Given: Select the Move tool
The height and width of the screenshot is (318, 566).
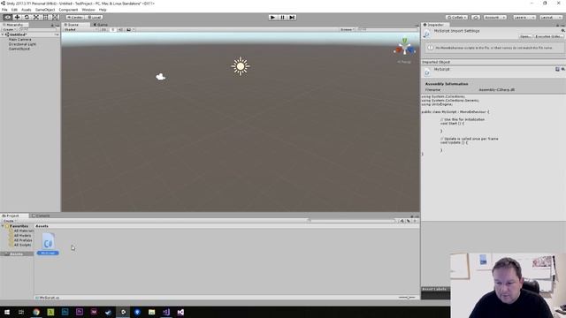Looking at the screenshot, I should tap(17, 18).
